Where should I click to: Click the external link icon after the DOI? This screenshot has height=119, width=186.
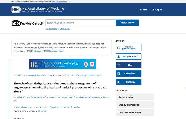tap(100, 75)
